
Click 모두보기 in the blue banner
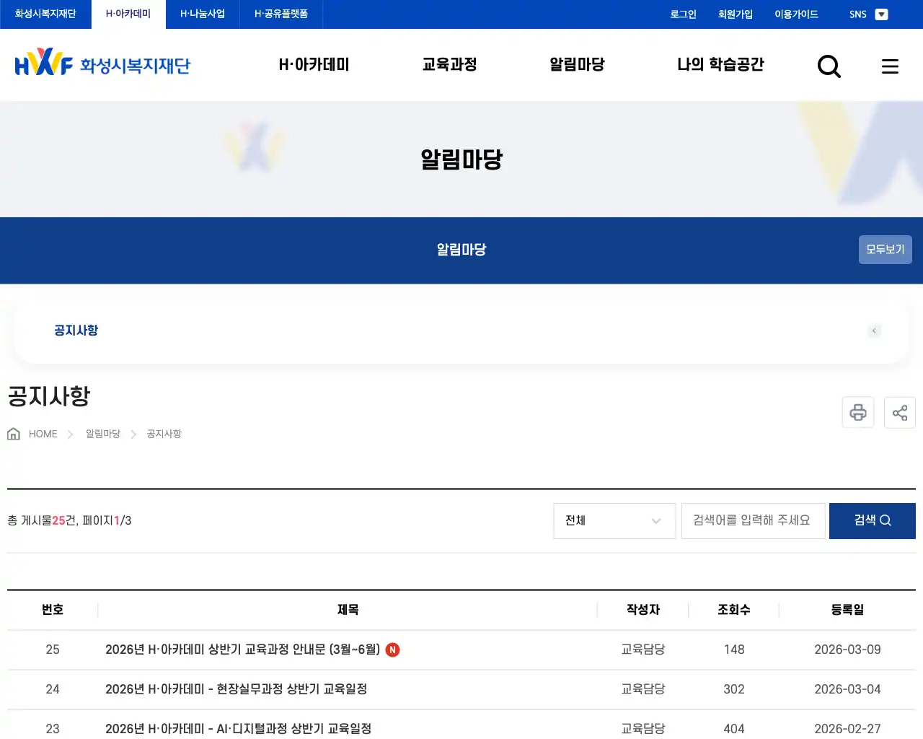click(885, 249)
